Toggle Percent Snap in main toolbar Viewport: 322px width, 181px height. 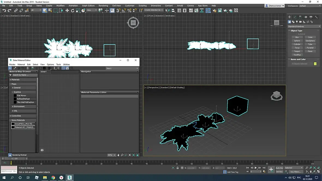point(129,10)
